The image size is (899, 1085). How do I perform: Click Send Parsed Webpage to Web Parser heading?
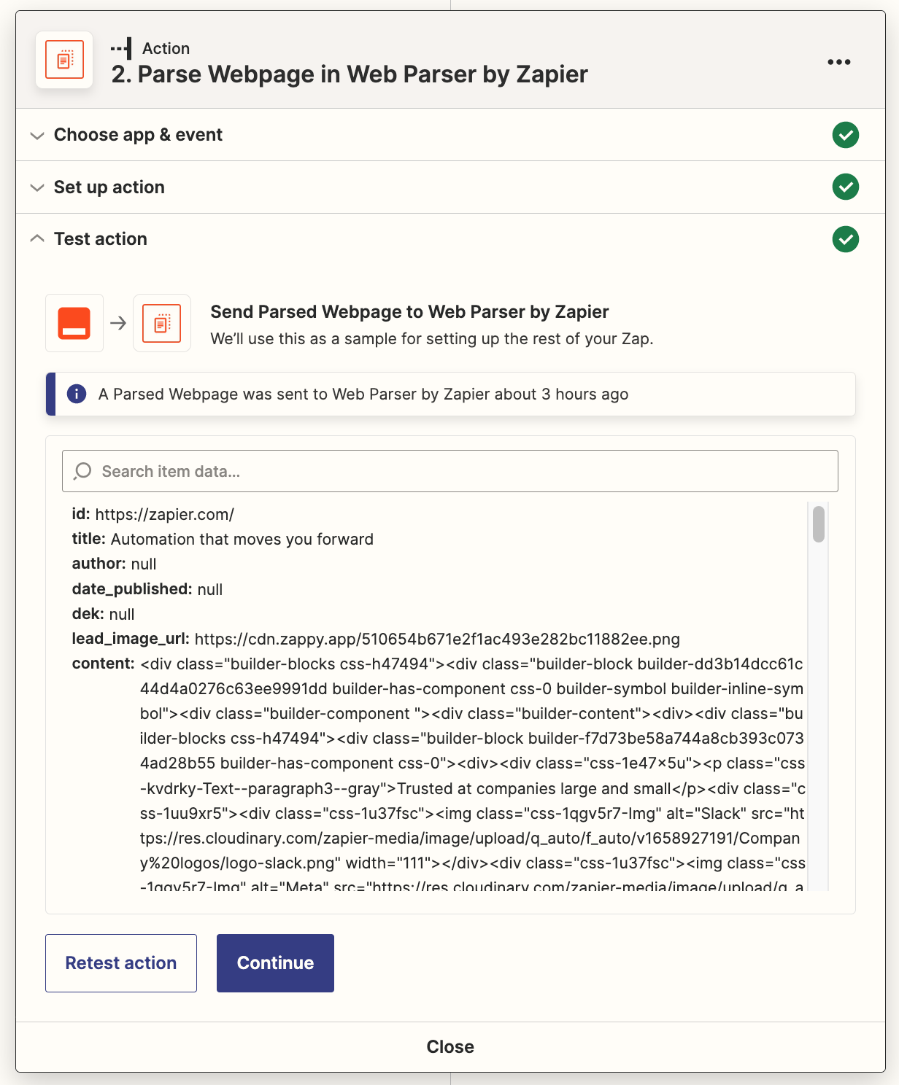[409, 311]
